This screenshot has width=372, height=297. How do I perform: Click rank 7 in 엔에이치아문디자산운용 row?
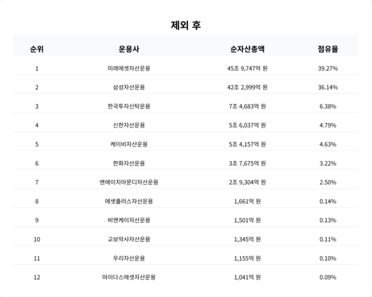(x=37, y=182)
